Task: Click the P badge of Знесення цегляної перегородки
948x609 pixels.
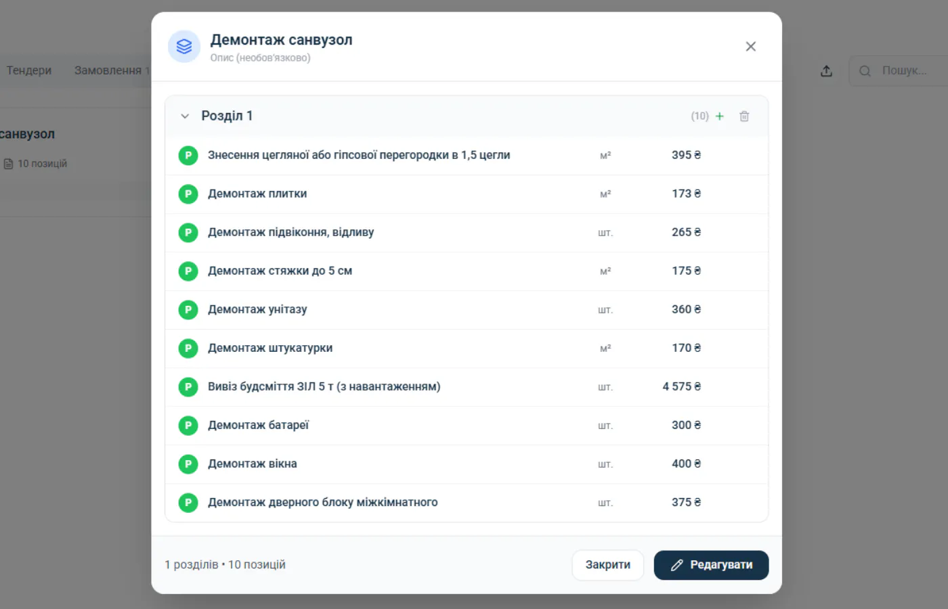Action: point(188,156)
